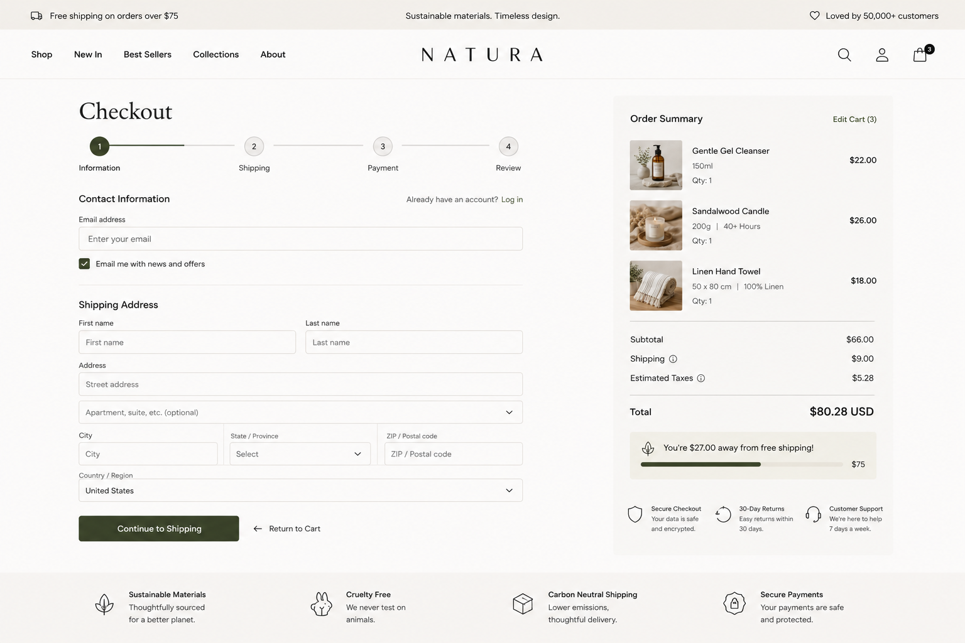Click the Sustainable Materials leaf icon
Screen dimensions: 965x643
(x=104, y=604)
